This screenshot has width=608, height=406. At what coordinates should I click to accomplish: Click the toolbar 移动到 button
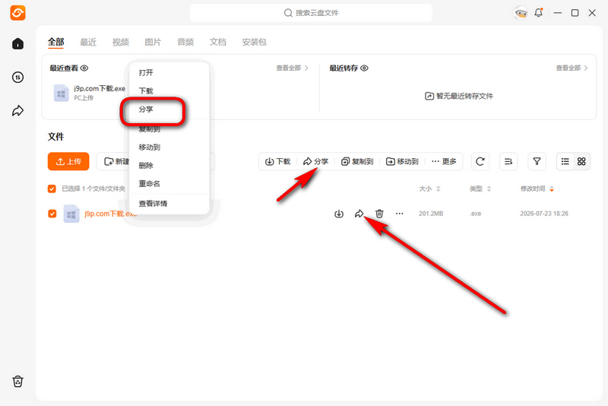tap(402, 161)
